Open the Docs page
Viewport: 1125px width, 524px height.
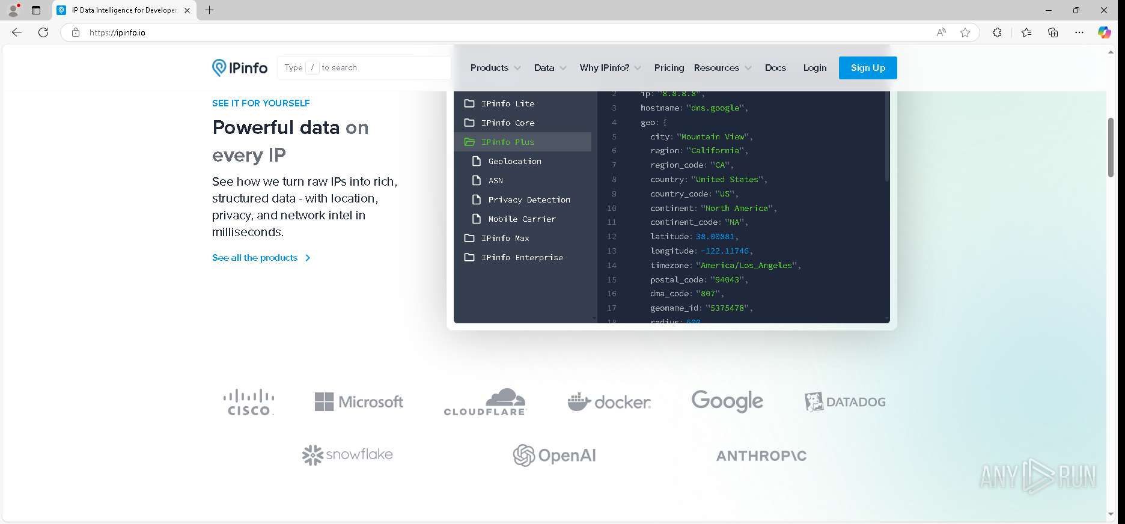click(x=775, y=68)
